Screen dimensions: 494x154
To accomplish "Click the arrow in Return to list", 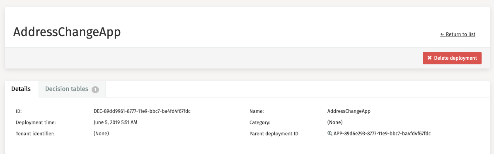I will point(442,34).
